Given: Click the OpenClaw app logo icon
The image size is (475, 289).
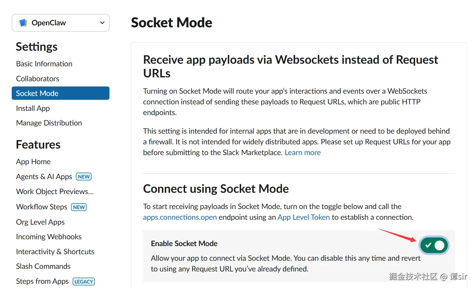Looking at the screenshot, I should click(x=23, y=23).
